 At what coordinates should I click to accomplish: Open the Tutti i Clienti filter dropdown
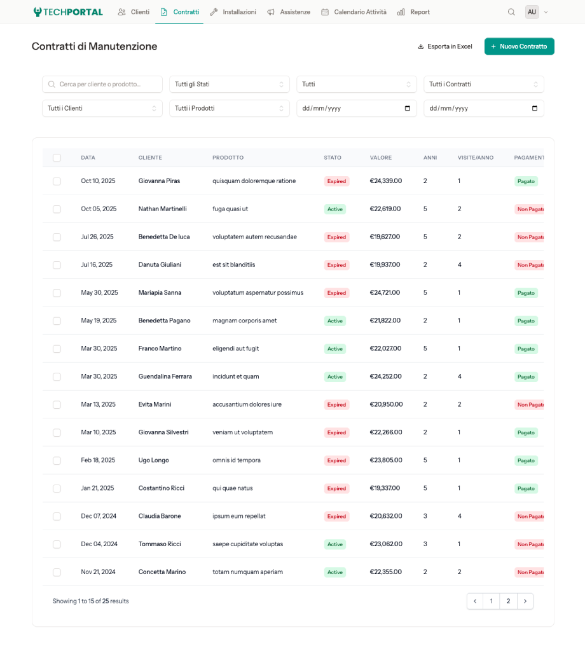click(x=102, y=108)
